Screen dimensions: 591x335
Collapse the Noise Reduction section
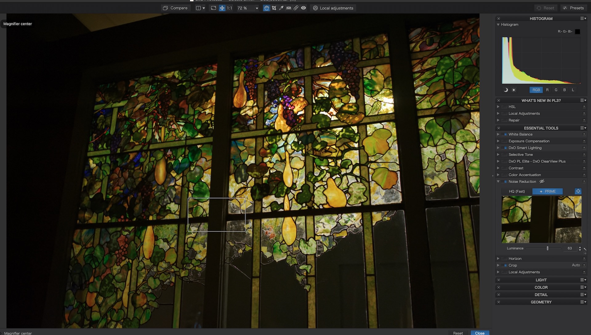tap(498, 181)
